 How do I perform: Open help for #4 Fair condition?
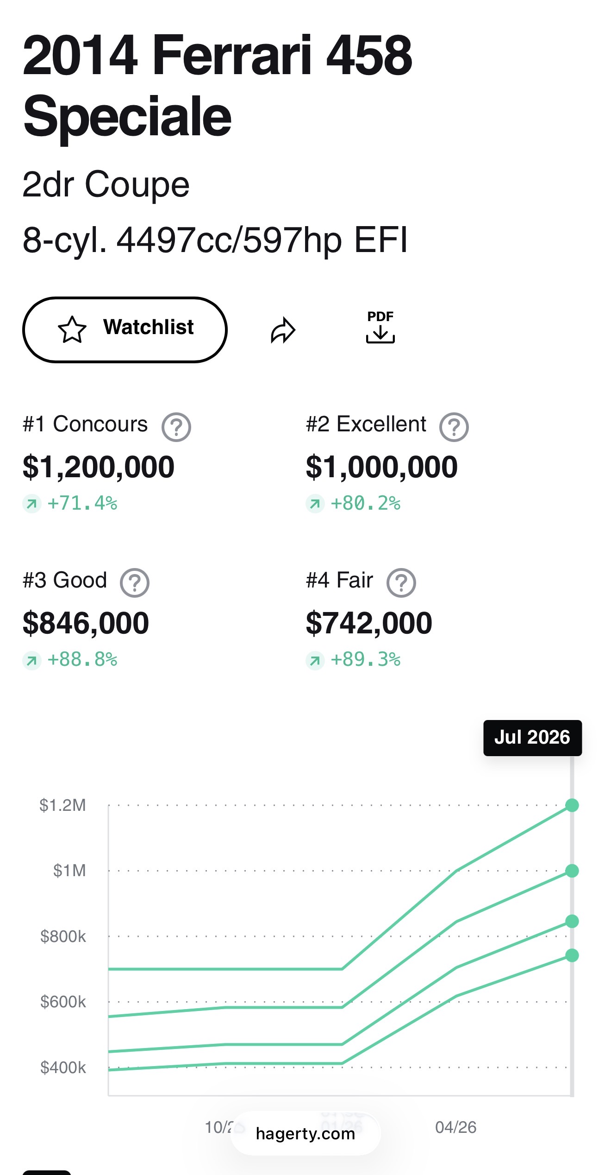point(401,582)
